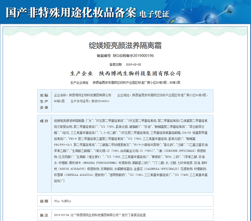251x221 pixels.
Task: Click the 备注 section header
Action: [44, 215]
